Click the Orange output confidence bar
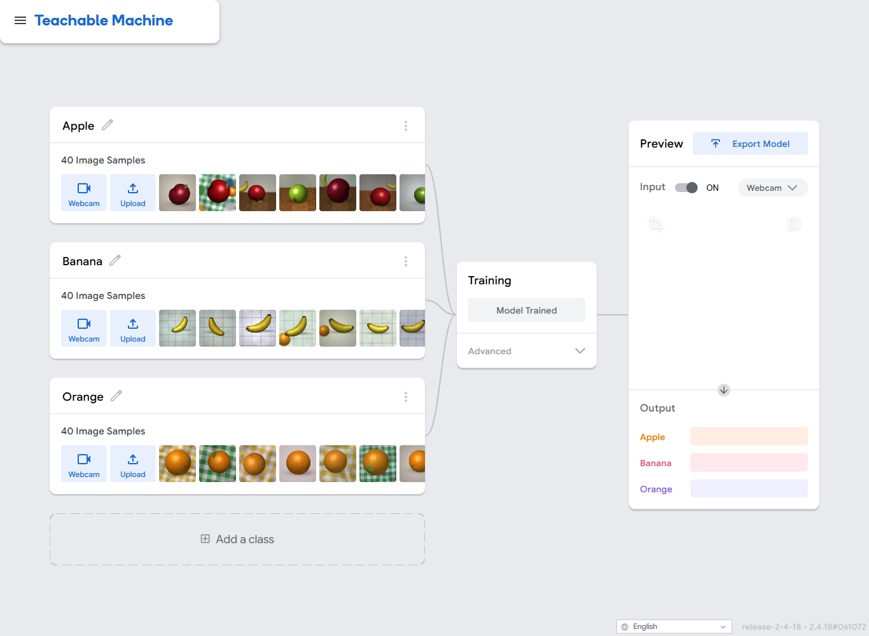 click(x=749, y=488)
